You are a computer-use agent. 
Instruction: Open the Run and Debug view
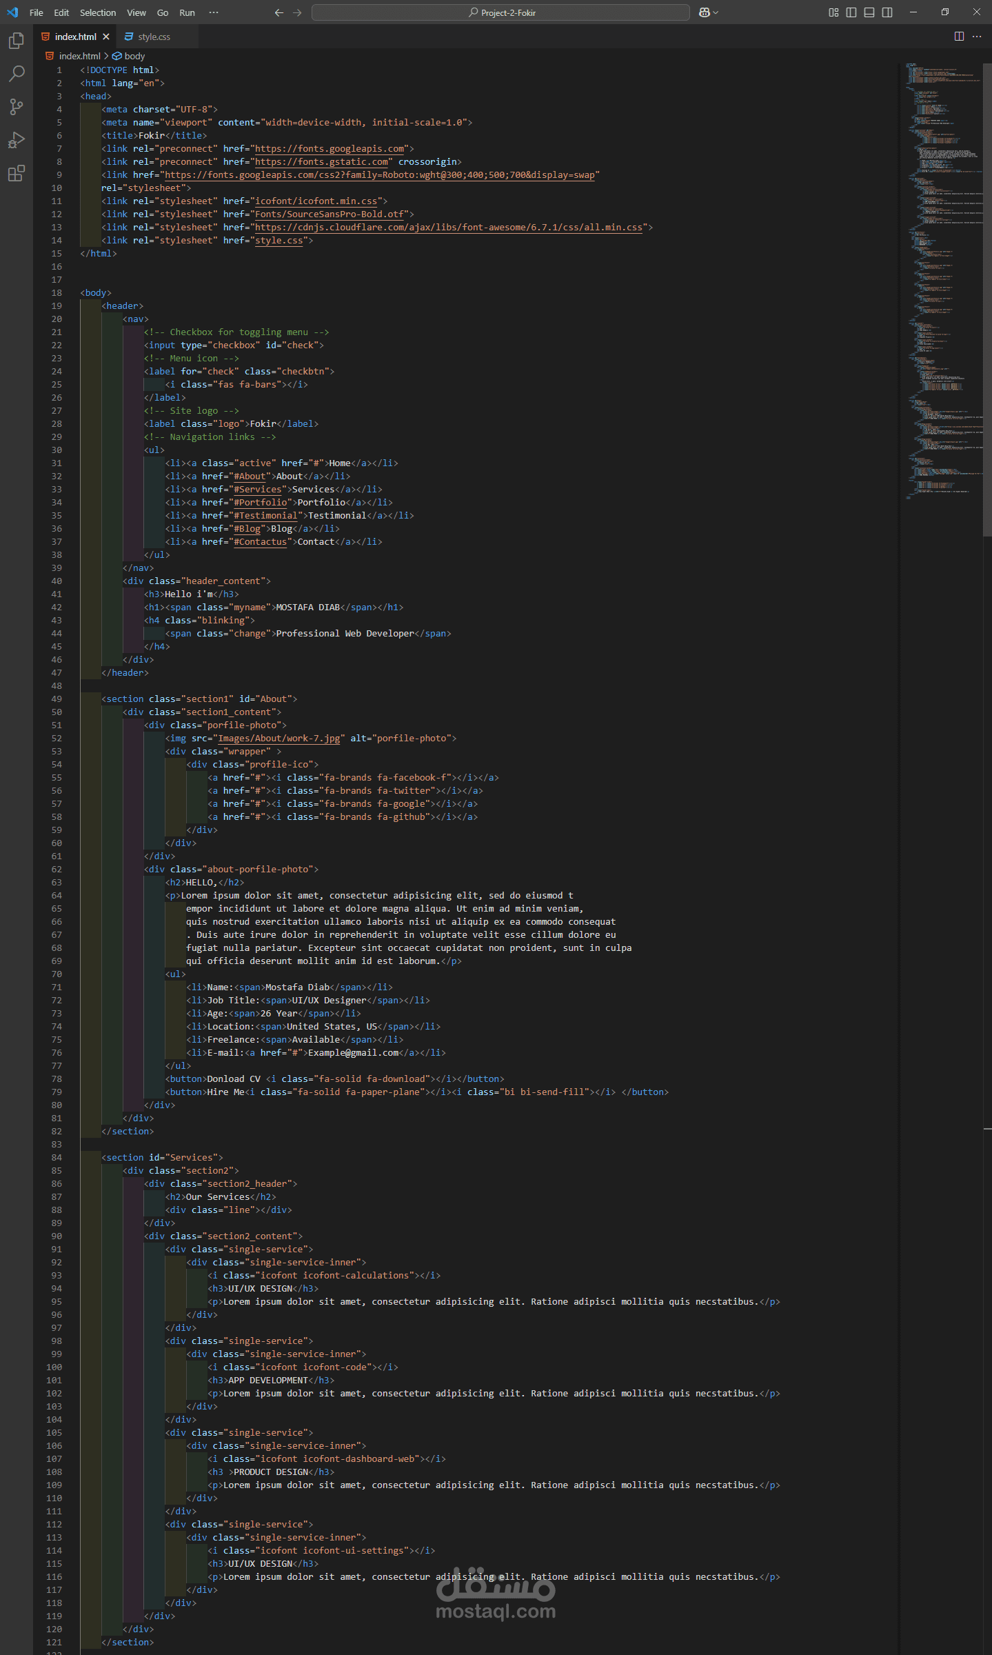pos(17,140)
